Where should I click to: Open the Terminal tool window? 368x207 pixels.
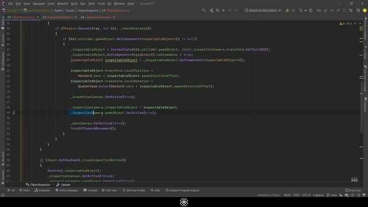tap(90, 190)
